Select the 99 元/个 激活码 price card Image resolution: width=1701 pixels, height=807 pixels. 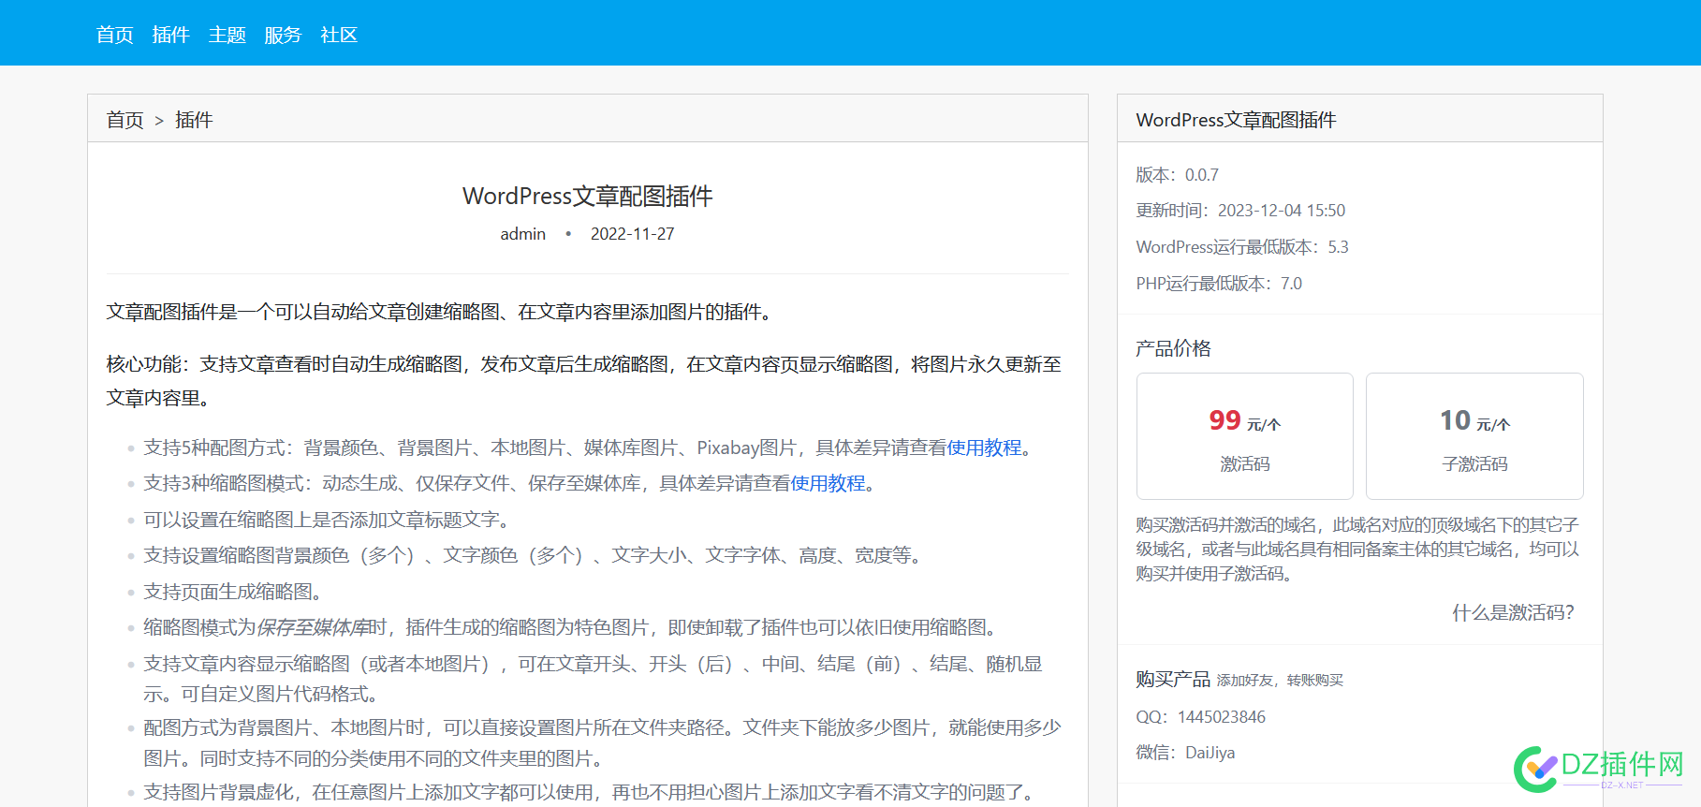coord(1244,436)
